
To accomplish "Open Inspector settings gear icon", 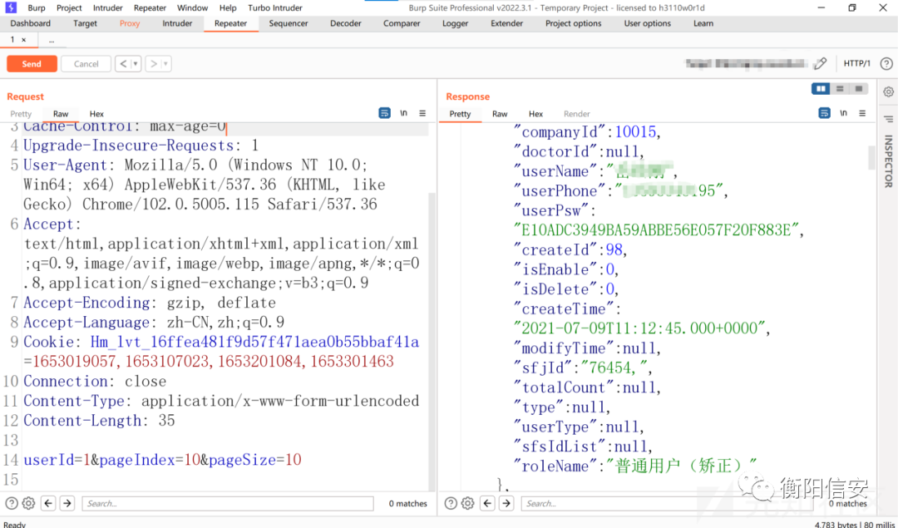I will 888,91.
